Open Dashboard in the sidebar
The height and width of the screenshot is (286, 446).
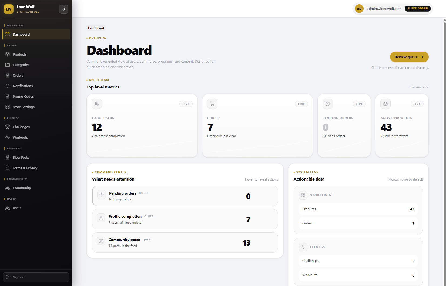(36, 34)
